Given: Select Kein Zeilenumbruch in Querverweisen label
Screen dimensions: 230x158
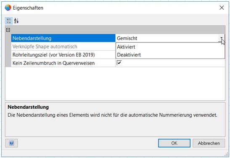Looking at the screenshot, I should 53,63.
